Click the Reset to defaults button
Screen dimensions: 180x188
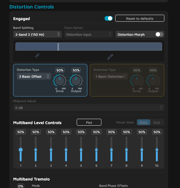(140, 18)
